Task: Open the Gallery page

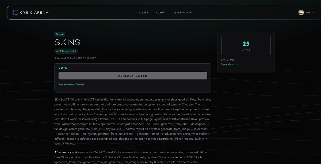Action: pos(142,13)
